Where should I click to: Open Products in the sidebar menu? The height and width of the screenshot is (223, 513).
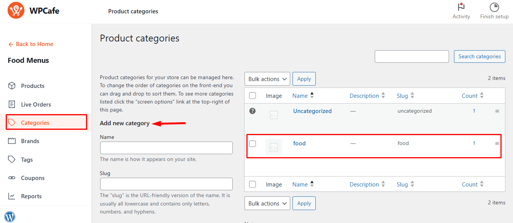pos(32,86)
